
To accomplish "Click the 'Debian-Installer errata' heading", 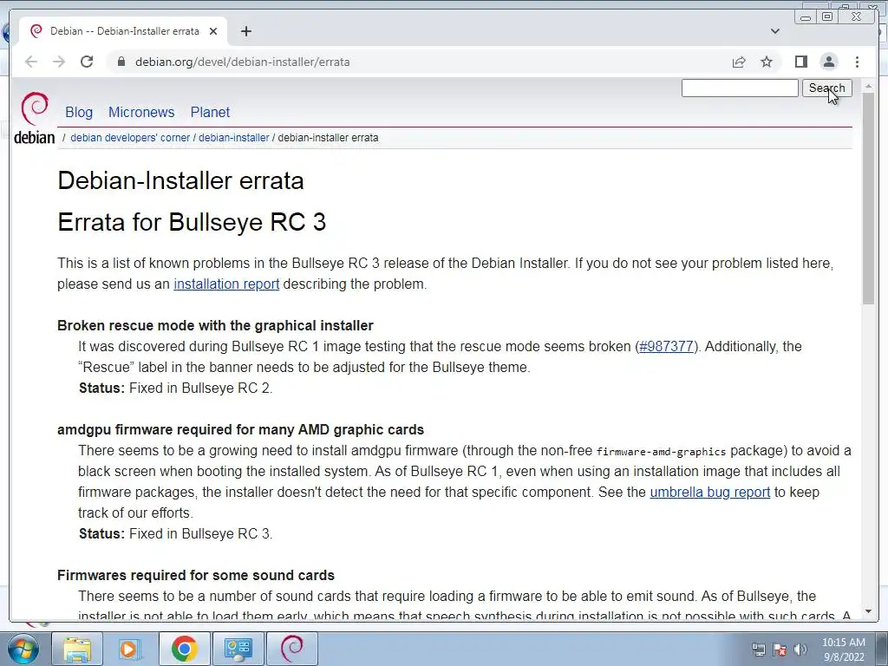I will pos(180,180).
